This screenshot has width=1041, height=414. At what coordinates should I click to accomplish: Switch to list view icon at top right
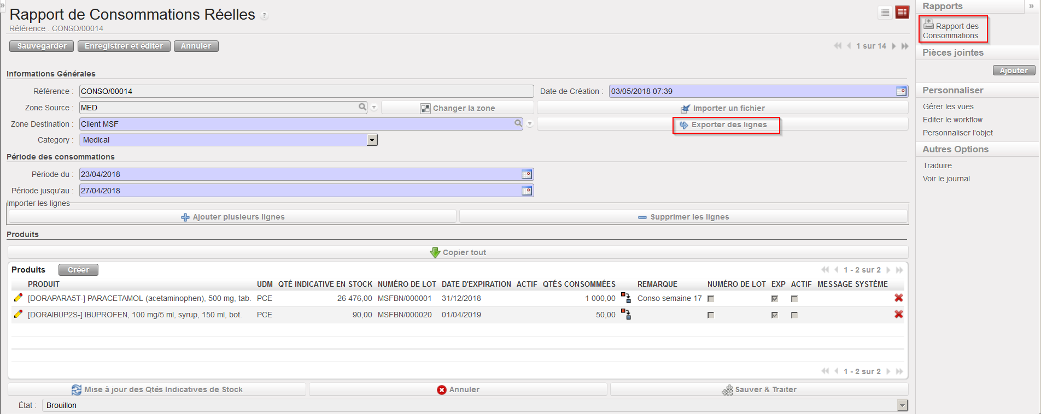click(885, 13)
